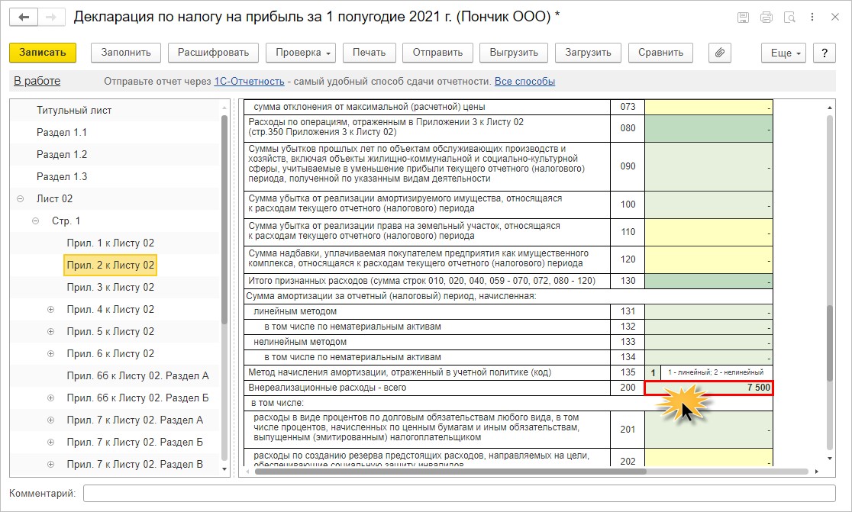Click the value cell of line 073
This screenshot has height=512, width=852.
click(x=708, y=107)
